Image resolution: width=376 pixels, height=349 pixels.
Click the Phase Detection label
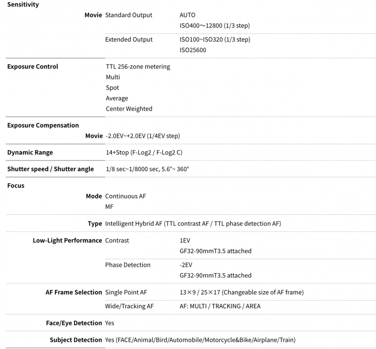(128, 265)
